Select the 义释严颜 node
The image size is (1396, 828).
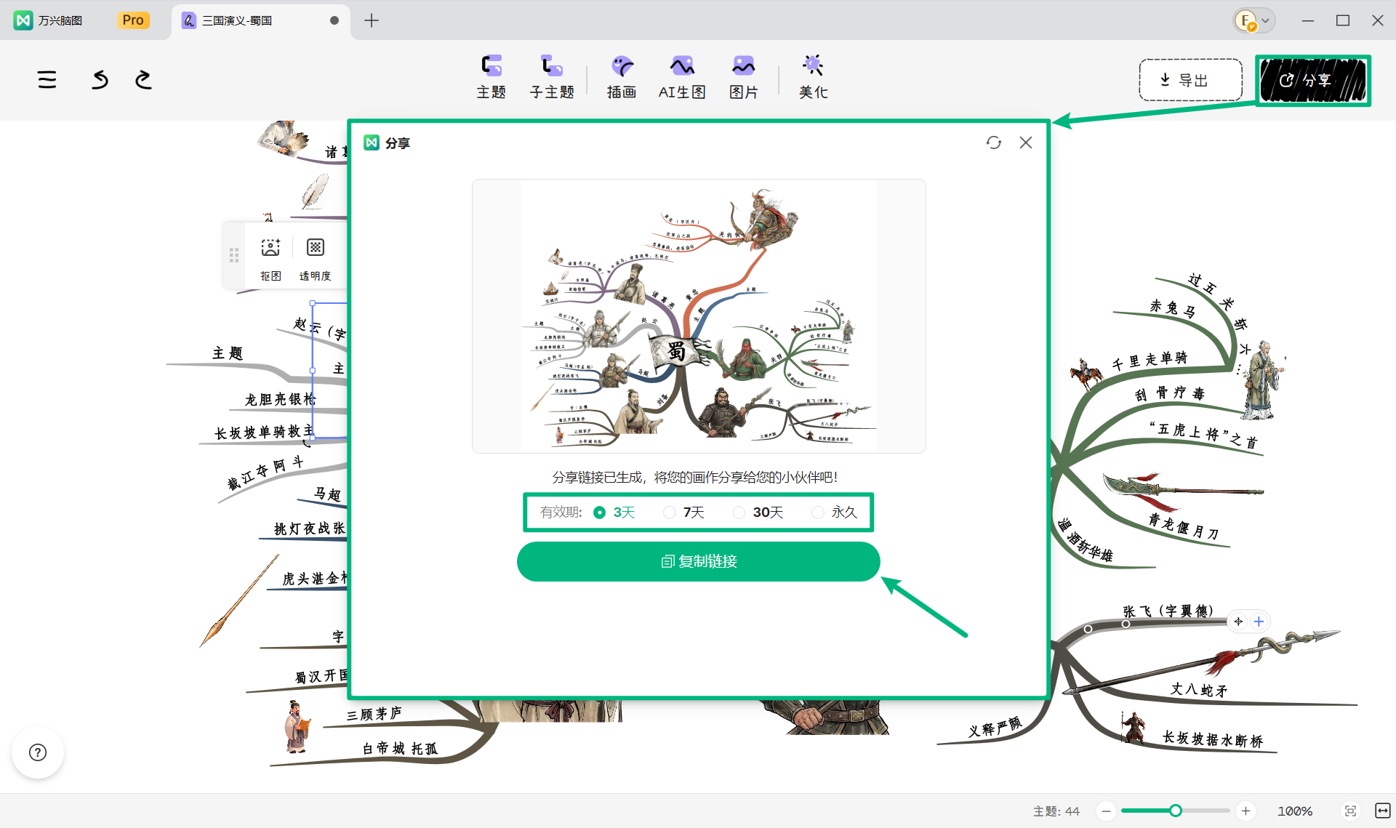coord(995,726)
